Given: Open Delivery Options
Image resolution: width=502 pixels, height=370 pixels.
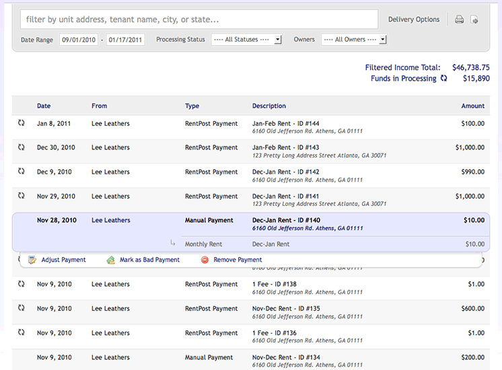Looking at the screenshot, I should (414, 20).
